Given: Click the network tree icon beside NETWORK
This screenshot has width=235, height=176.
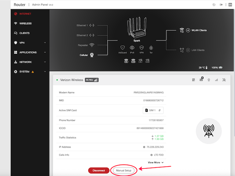Looking at the screenshot, I should point(15,62).
